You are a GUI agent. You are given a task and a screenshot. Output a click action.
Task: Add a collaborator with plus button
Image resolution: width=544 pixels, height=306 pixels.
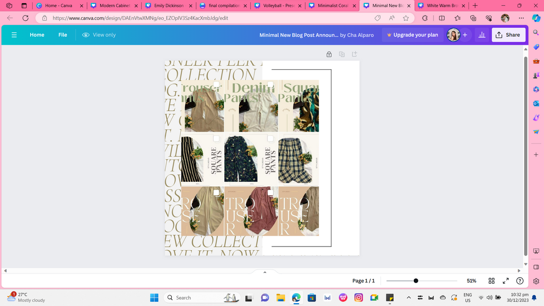tap(465, 35)
